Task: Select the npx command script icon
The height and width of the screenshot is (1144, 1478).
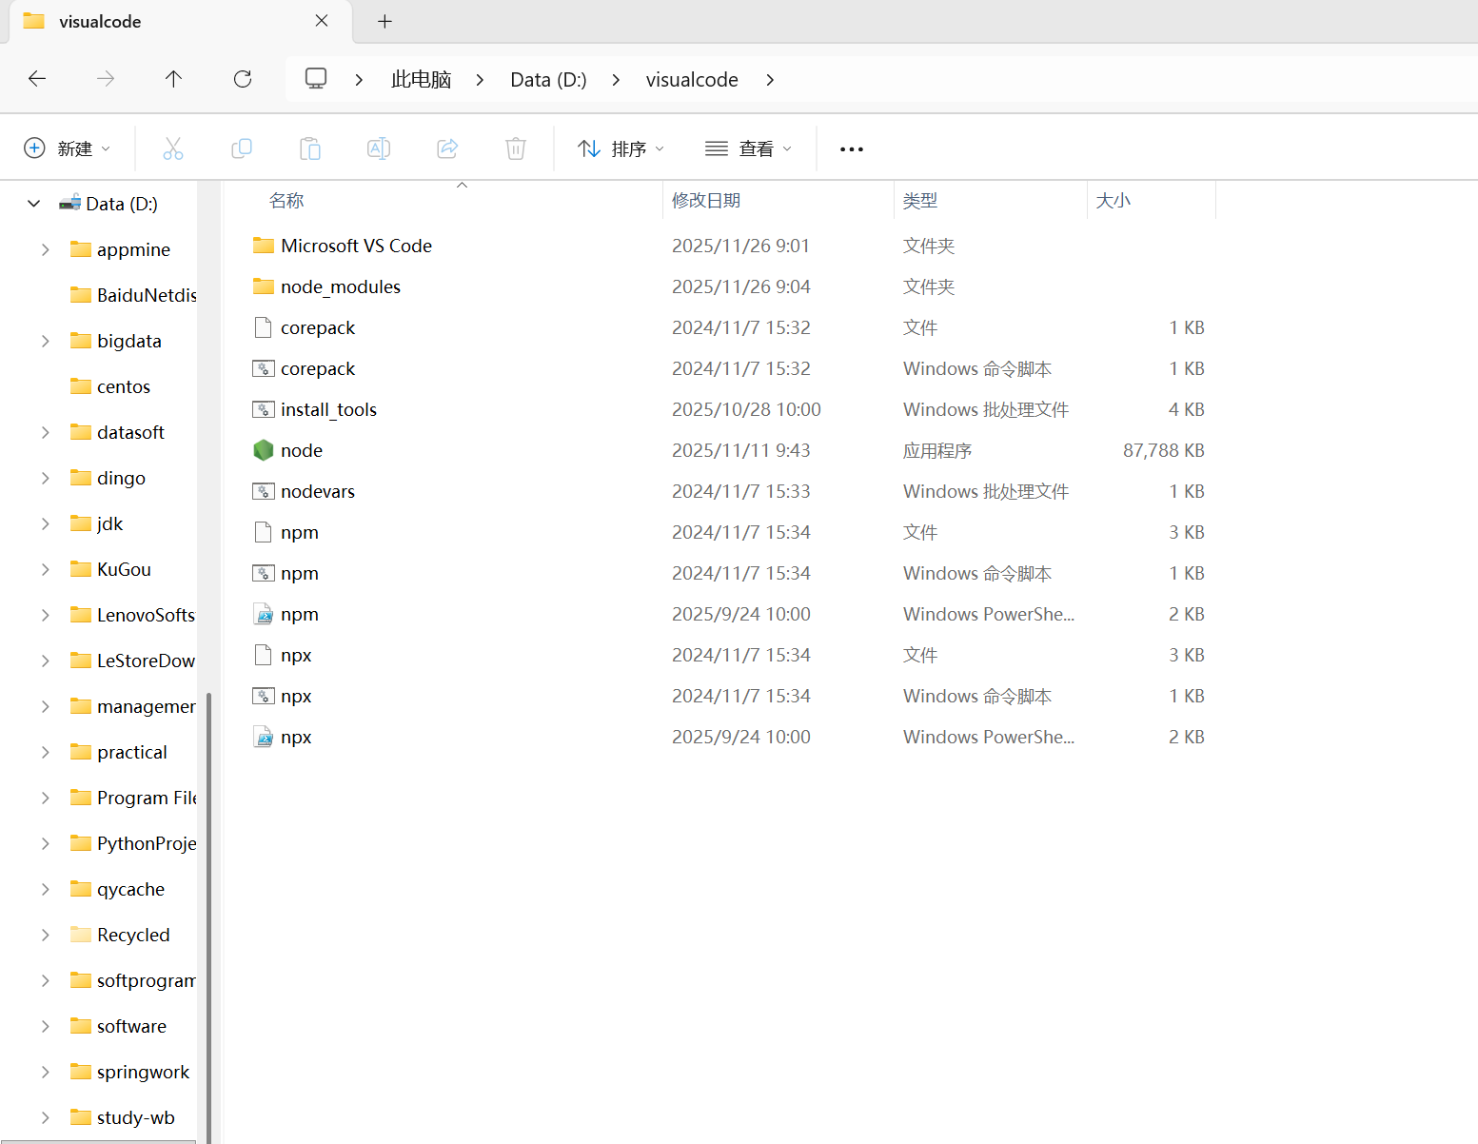Action: point(264,696)
